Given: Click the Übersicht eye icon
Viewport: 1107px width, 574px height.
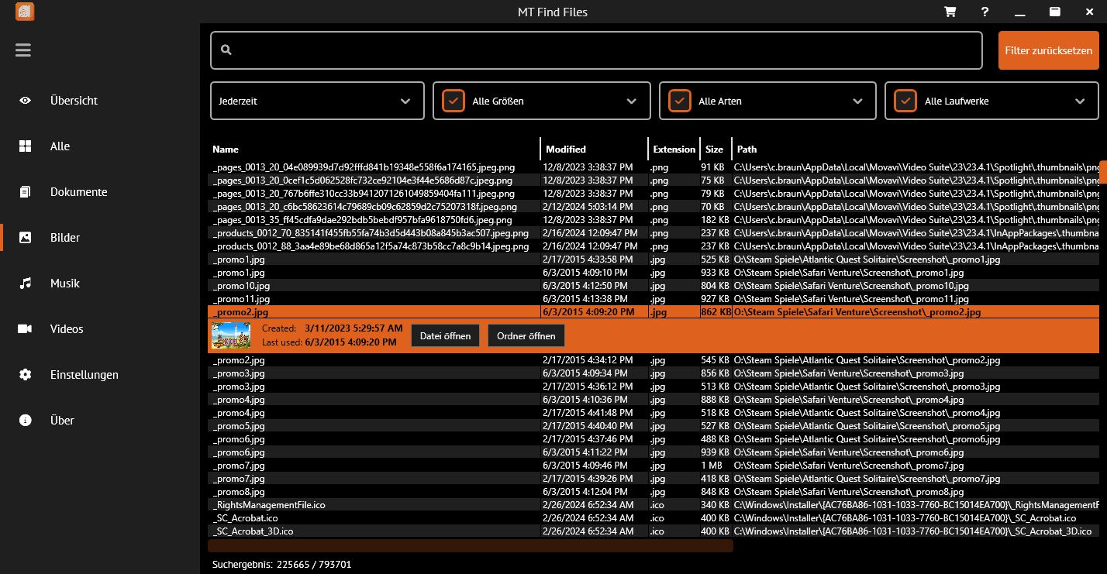Looking at the screenshot, I should pyautogui.click(x=26, y=101).
